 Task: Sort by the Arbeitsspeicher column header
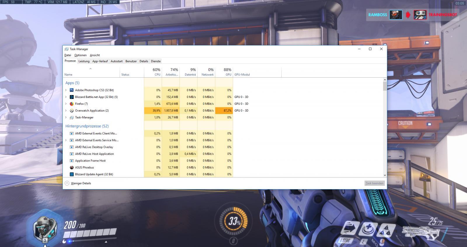(x=171, y=72)
